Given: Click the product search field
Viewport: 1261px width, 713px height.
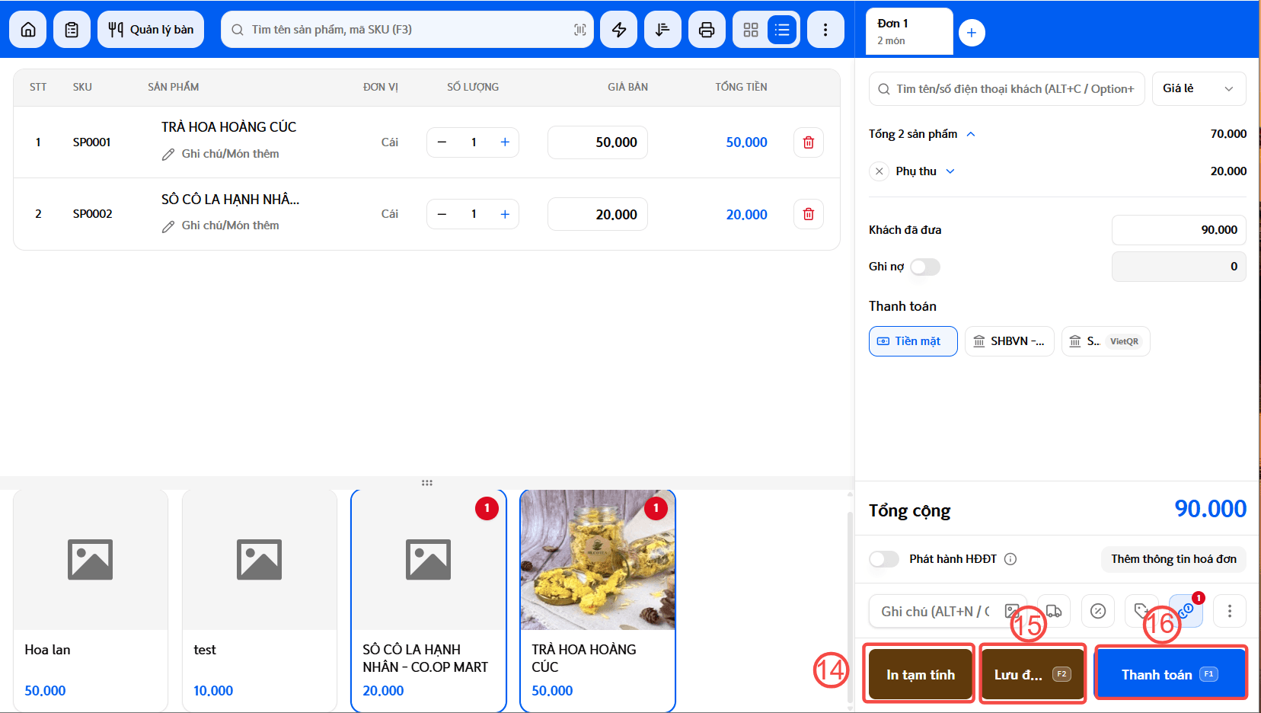Looking at the screenshot, I should click(x=407, y=30).
